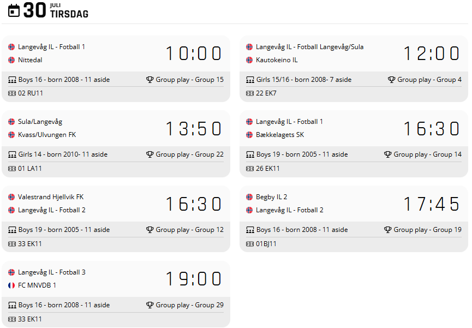Click the trophy icon for Group 15
This screenshot has height=328, width=472.
(x=150, y=80)
